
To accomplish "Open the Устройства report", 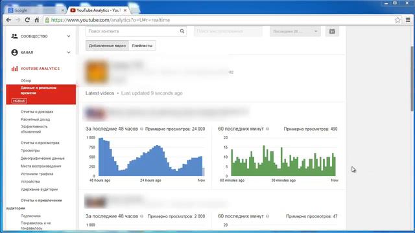I will pyautogui.click(x=30, y=182).
